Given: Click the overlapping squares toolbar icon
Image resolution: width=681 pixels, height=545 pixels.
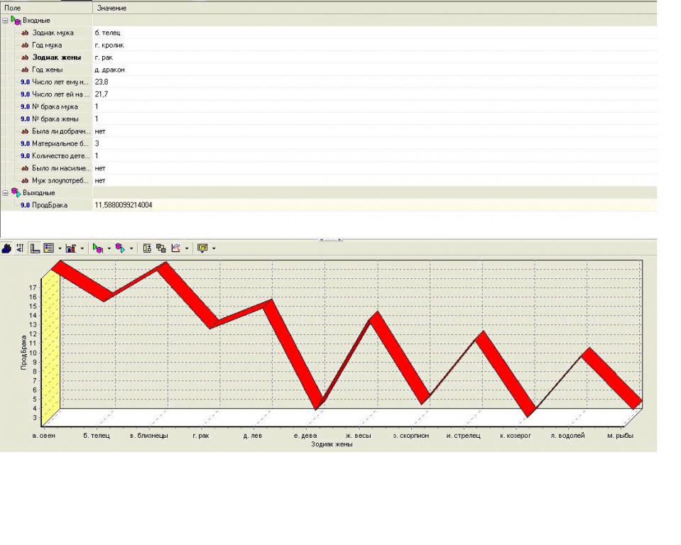Looking at the screenshot, I should [160, 248].
